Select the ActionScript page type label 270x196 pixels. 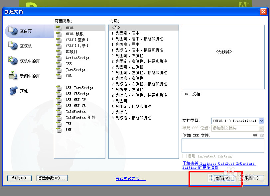tap(77, 58)
